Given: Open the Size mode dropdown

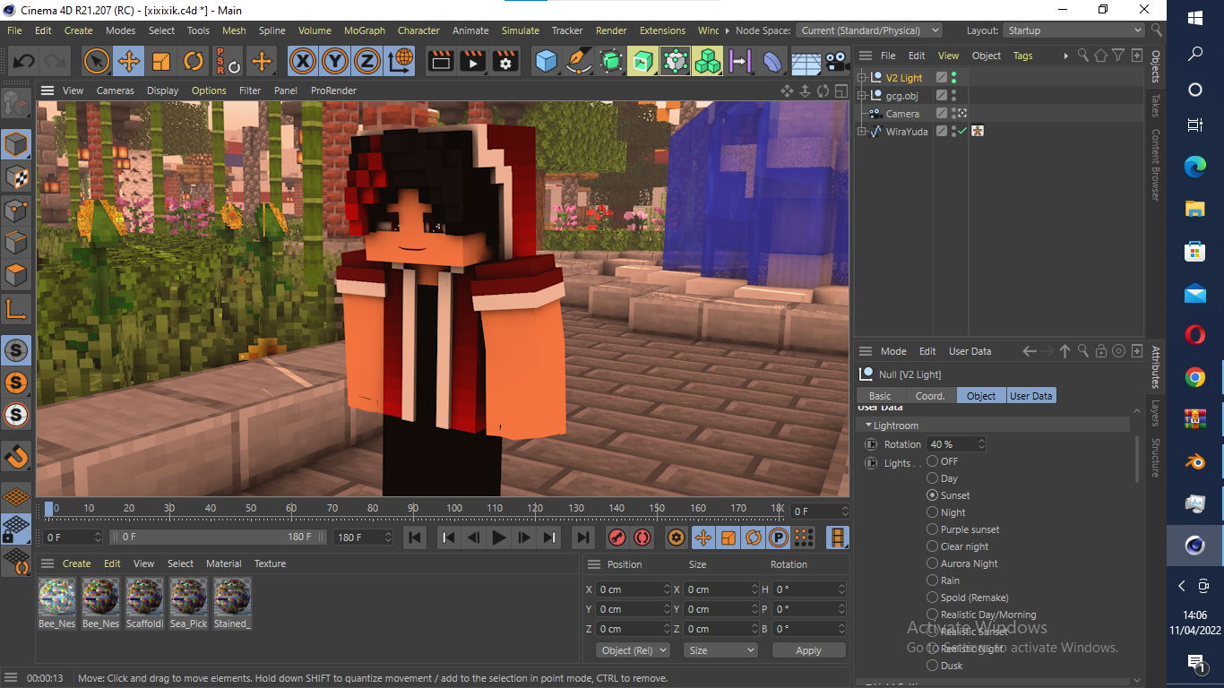Looking at the screenshot, I should coord(721,650).
